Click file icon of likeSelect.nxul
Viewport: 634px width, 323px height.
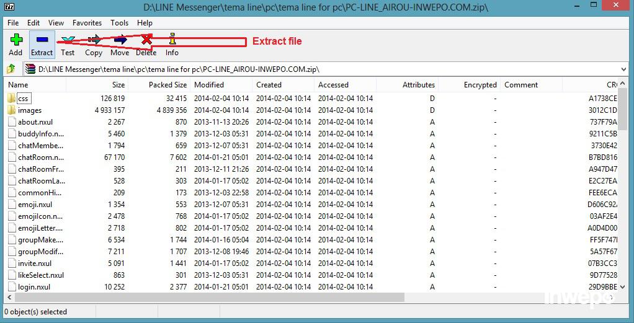[x=12, y=275]
